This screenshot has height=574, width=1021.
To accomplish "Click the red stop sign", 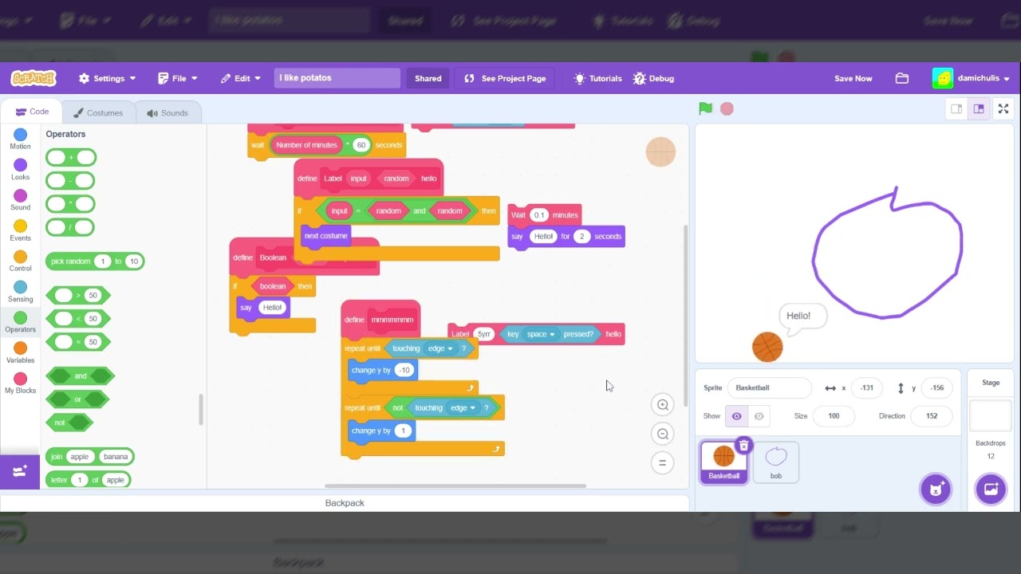I will click(727, 108).
